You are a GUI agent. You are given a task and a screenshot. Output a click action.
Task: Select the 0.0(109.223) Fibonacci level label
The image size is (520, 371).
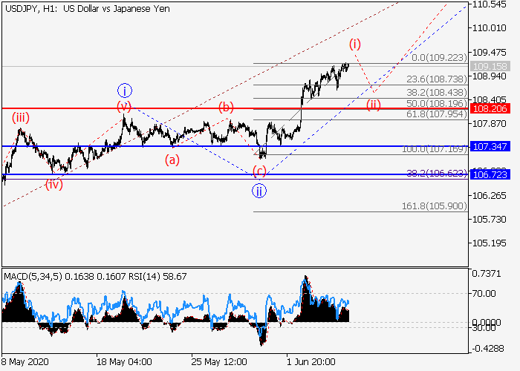pos(438,57)
